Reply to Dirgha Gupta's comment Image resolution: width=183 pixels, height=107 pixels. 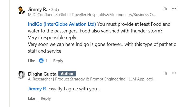point(46,98)
